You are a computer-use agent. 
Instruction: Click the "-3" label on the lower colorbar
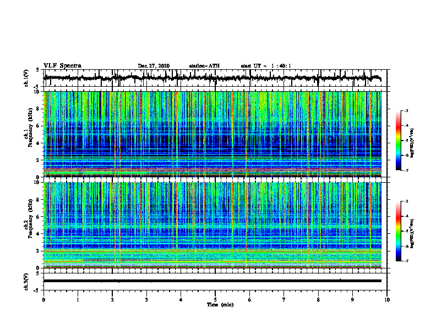[406, 201]
